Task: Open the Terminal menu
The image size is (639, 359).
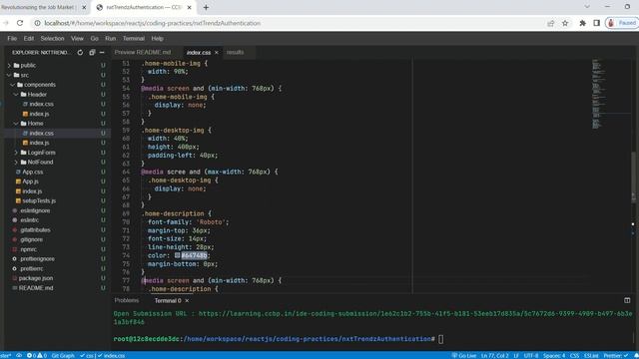Action: (x=134, y=39)
